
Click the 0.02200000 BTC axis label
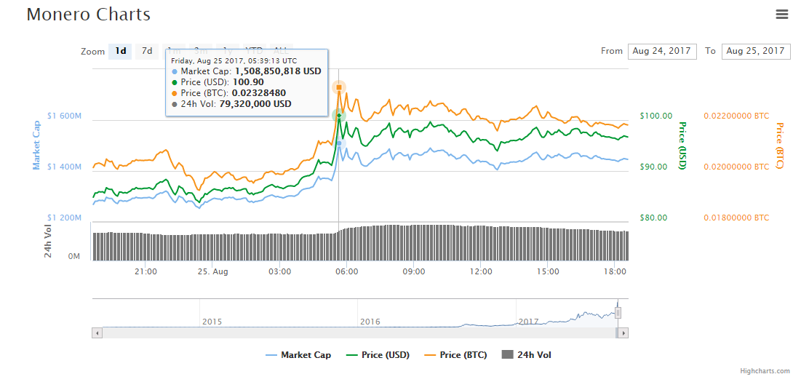click(736, 116)
